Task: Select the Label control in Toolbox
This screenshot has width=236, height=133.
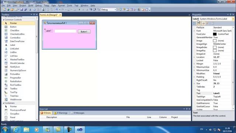Action: (x=13, y=45)
